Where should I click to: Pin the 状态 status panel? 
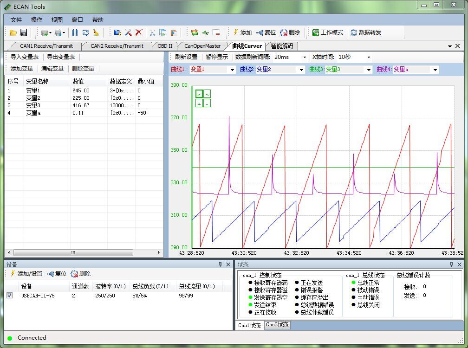tap(451, 264)
